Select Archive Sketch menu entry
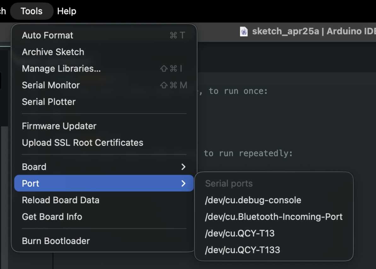The width and height of the screenshot is (376, 269). [104, 52]
